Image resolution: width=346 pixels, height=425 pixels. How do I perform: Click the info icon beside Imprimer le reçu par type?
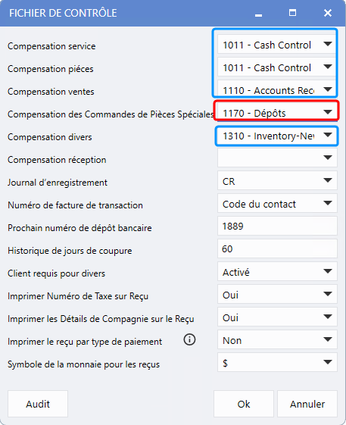[x=189, y=339]
